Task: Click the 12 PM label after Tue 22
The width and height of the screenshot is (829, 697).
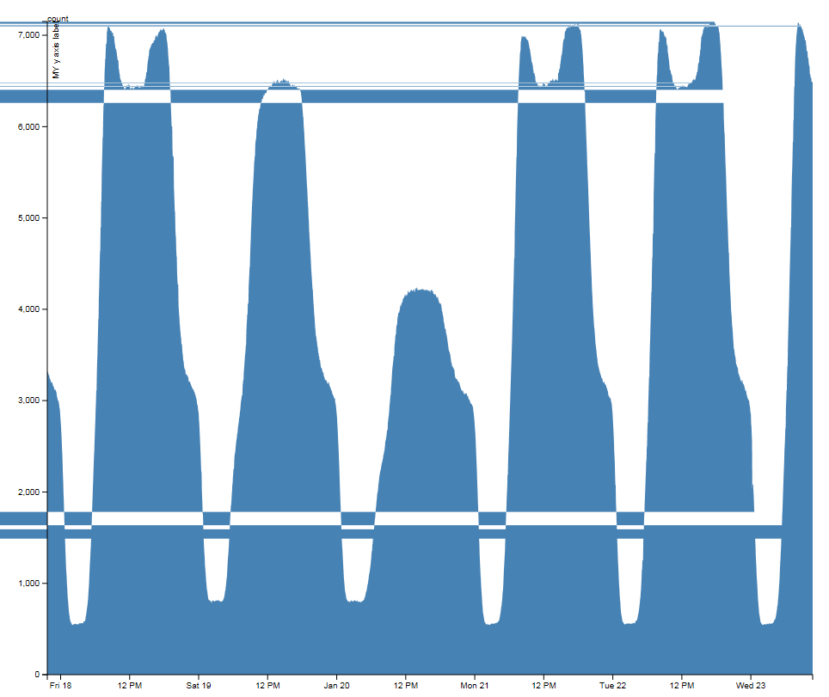Action: pos(681,685)
